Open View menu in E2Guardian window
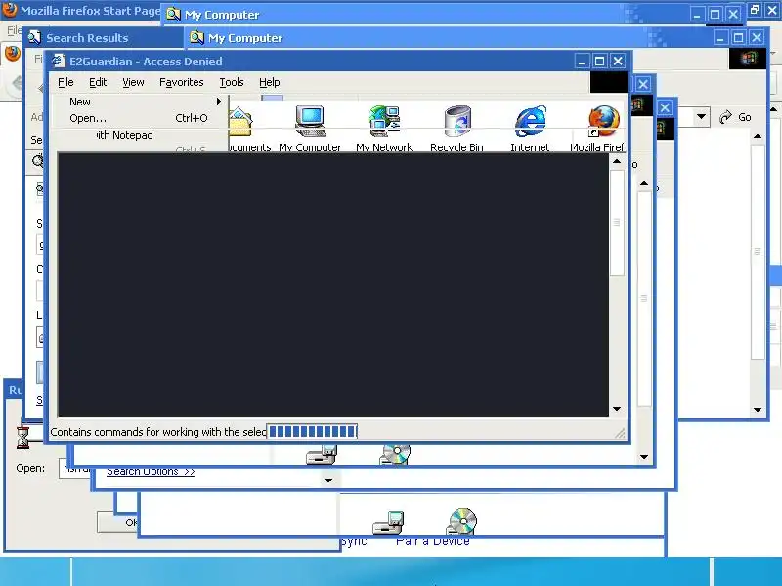The image size is (782, 586). [x=133, y=82]
